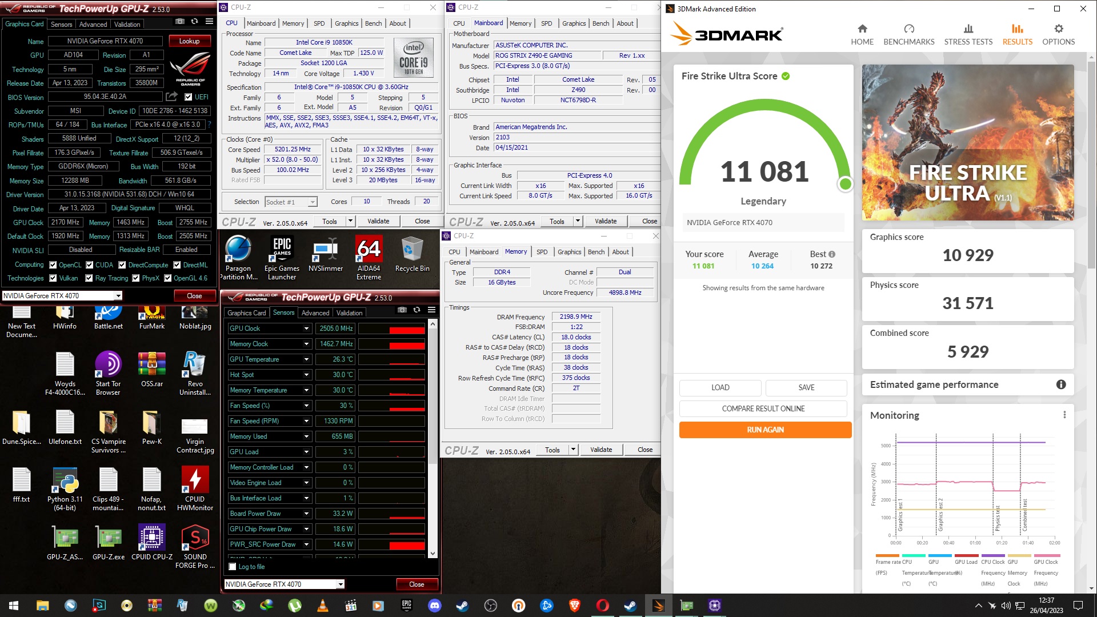Click the GPU-Z screenshot camera icon in top window
Viewport: 1097px width, 617px height.
(x=180, y=22)
